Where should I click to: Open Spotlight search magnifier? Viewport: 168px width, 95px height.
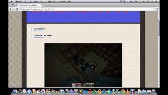[156, 1]
